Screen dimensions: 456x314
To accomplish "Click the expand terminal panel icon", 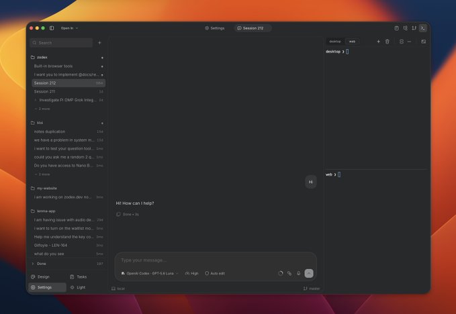I will 423,42.
